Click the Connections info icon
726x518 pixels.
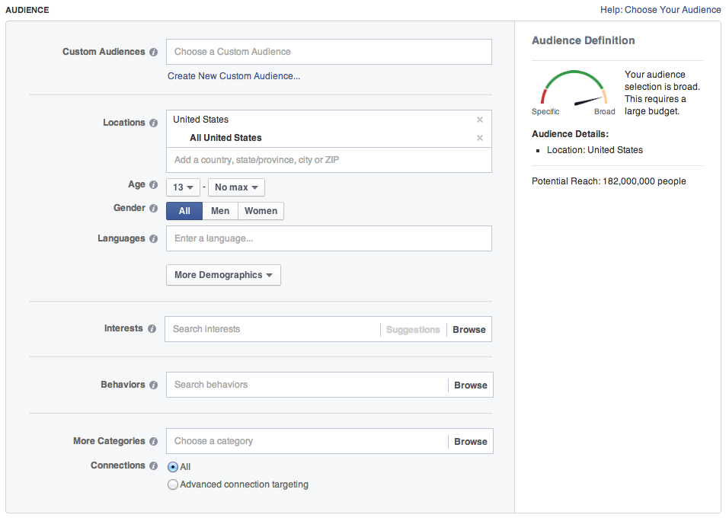tap(154, 465)
